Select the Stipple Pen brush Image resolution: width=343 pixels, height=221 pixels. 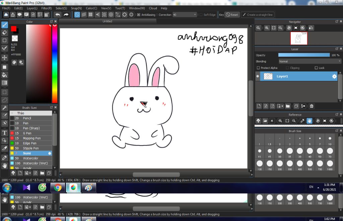click(31, 148)
